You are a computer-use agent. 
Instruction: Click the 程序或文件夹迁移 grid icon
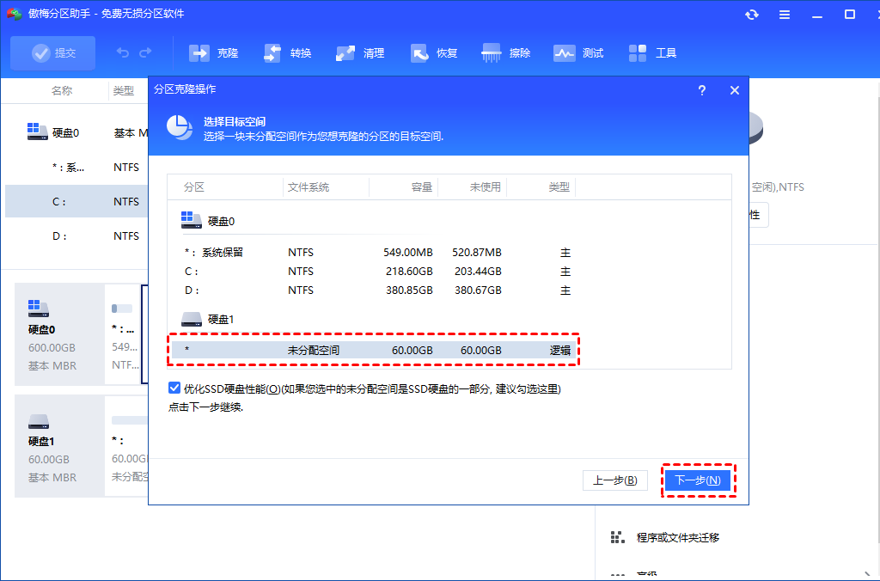(617, 537)
